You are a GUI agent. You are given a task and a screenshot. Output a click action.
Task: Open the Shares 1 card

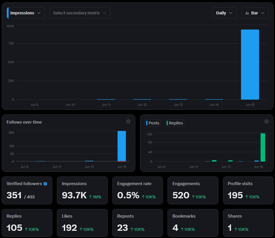tap(248, 223)
